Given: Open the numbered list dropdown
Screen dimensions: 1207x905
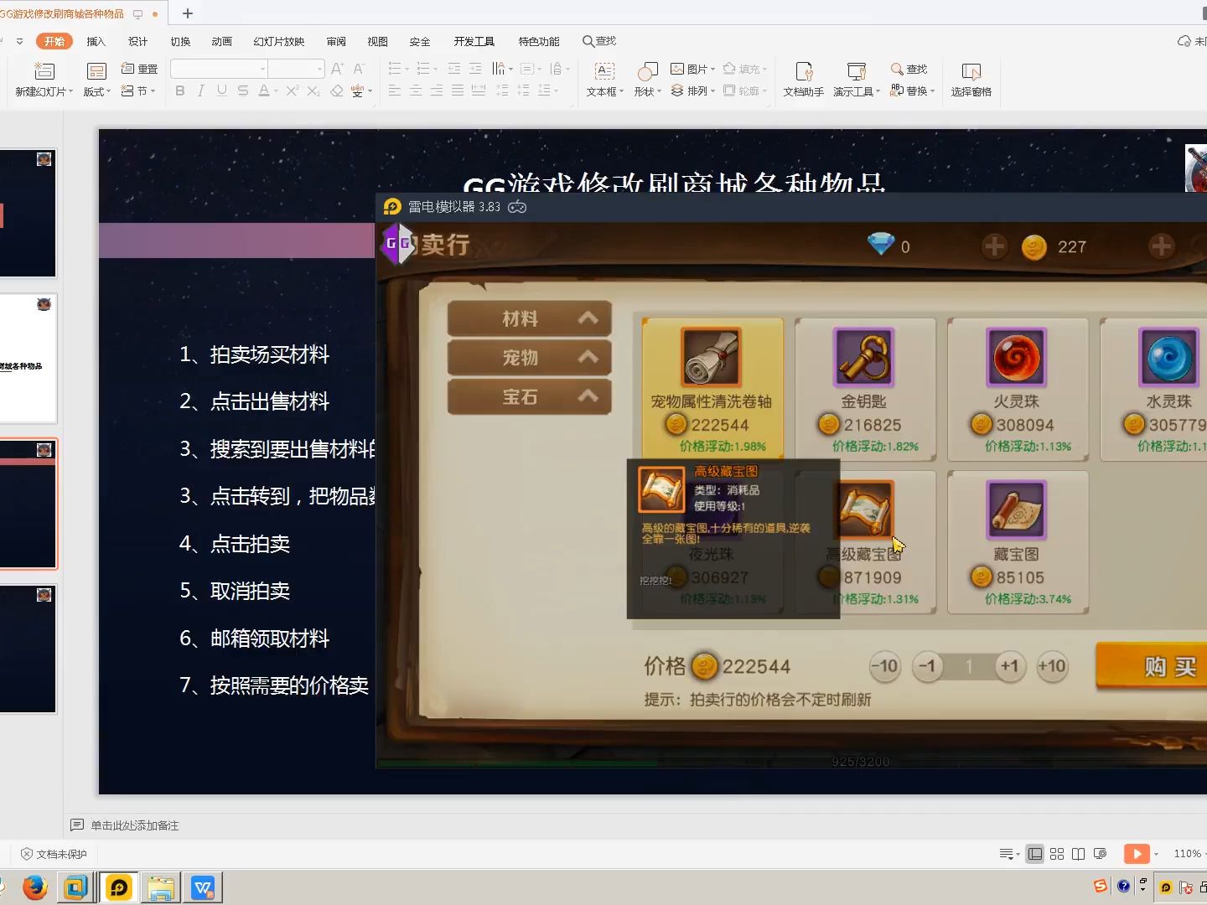Looking at the screenshot, I should [427, 69].
